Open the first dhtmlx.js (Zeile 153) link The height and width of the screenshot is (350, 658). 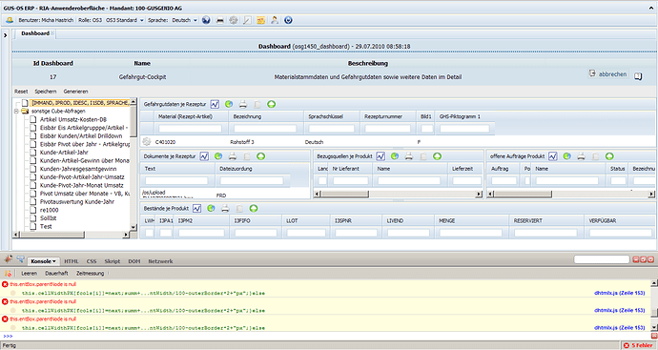(620, 293)
